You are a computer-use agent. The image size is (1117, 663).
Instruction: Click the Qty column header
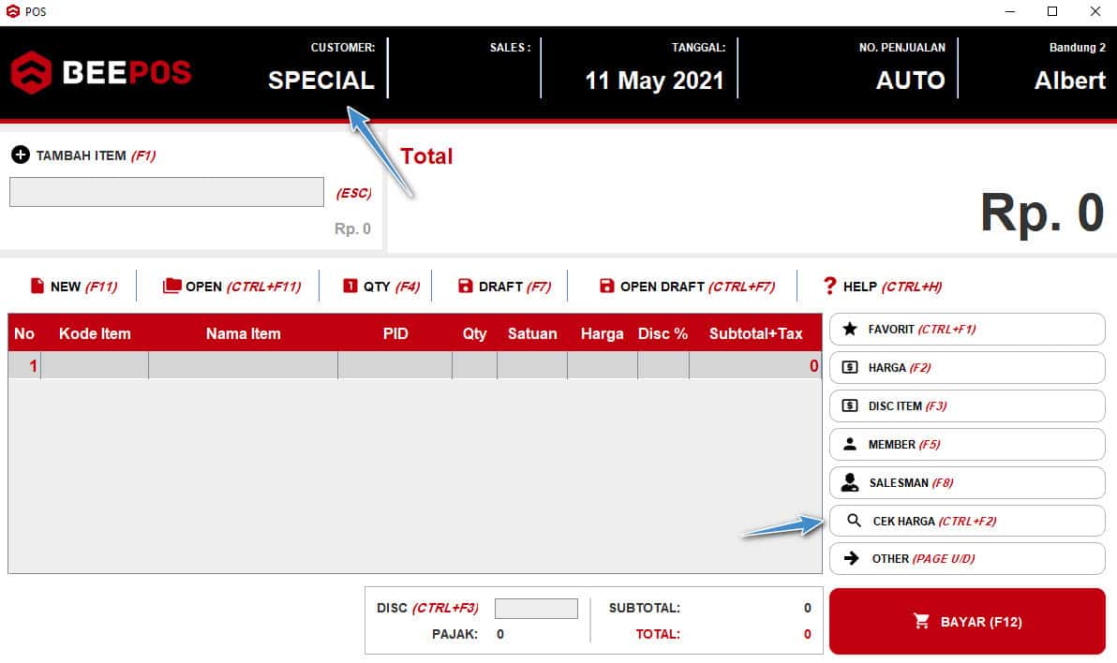474,333
